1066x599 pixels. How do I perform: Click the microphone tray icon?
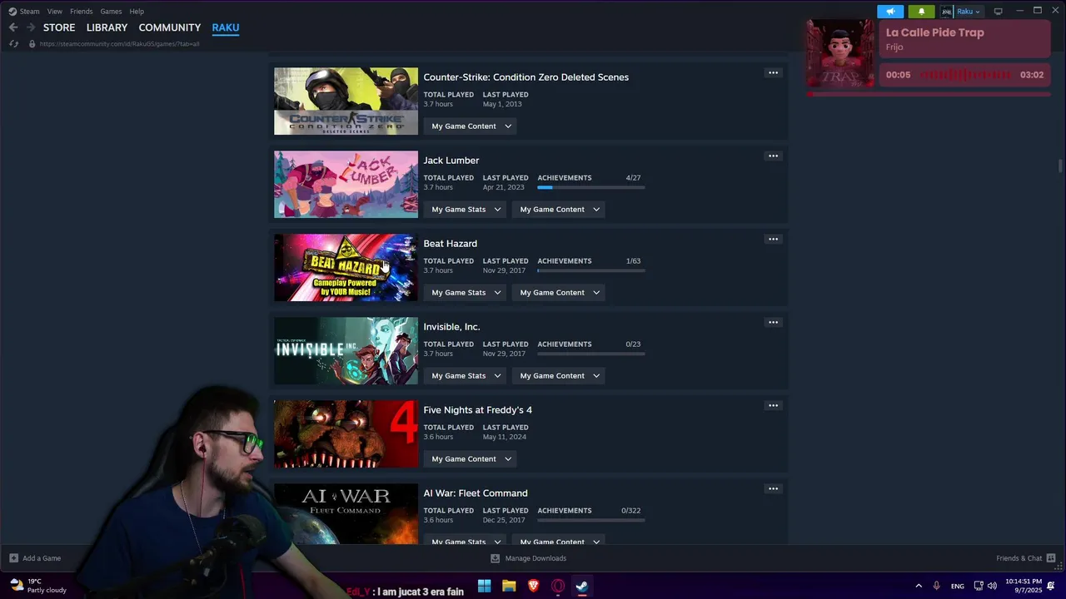click(937, 586)
